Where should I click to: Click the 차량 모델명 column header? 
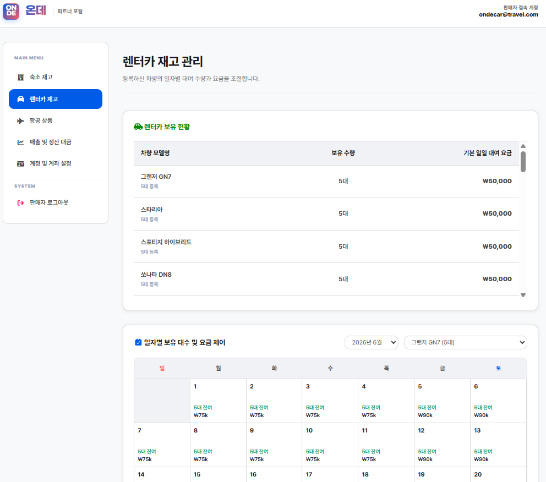pyautogui.click(x=155, y=153)
